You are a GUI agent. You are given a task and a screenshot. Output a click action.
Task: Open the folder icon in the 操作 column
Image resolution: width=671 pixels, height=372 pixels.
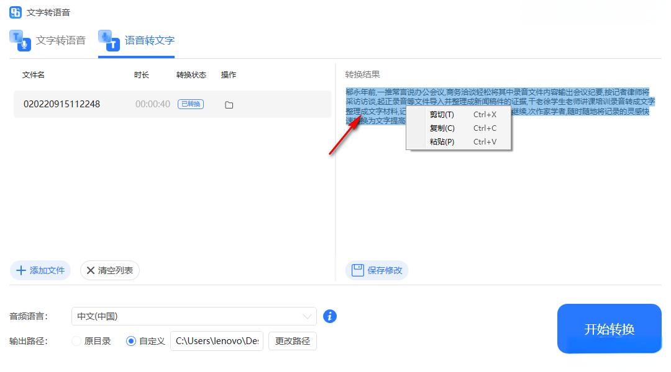tap(229, 105)
